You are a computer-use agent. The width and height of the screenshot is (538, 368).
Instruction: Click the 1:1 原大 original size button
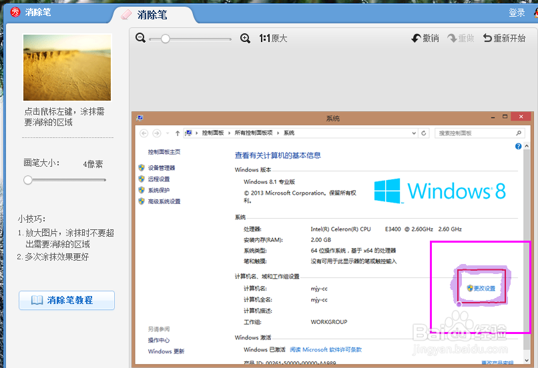point(273,38)
